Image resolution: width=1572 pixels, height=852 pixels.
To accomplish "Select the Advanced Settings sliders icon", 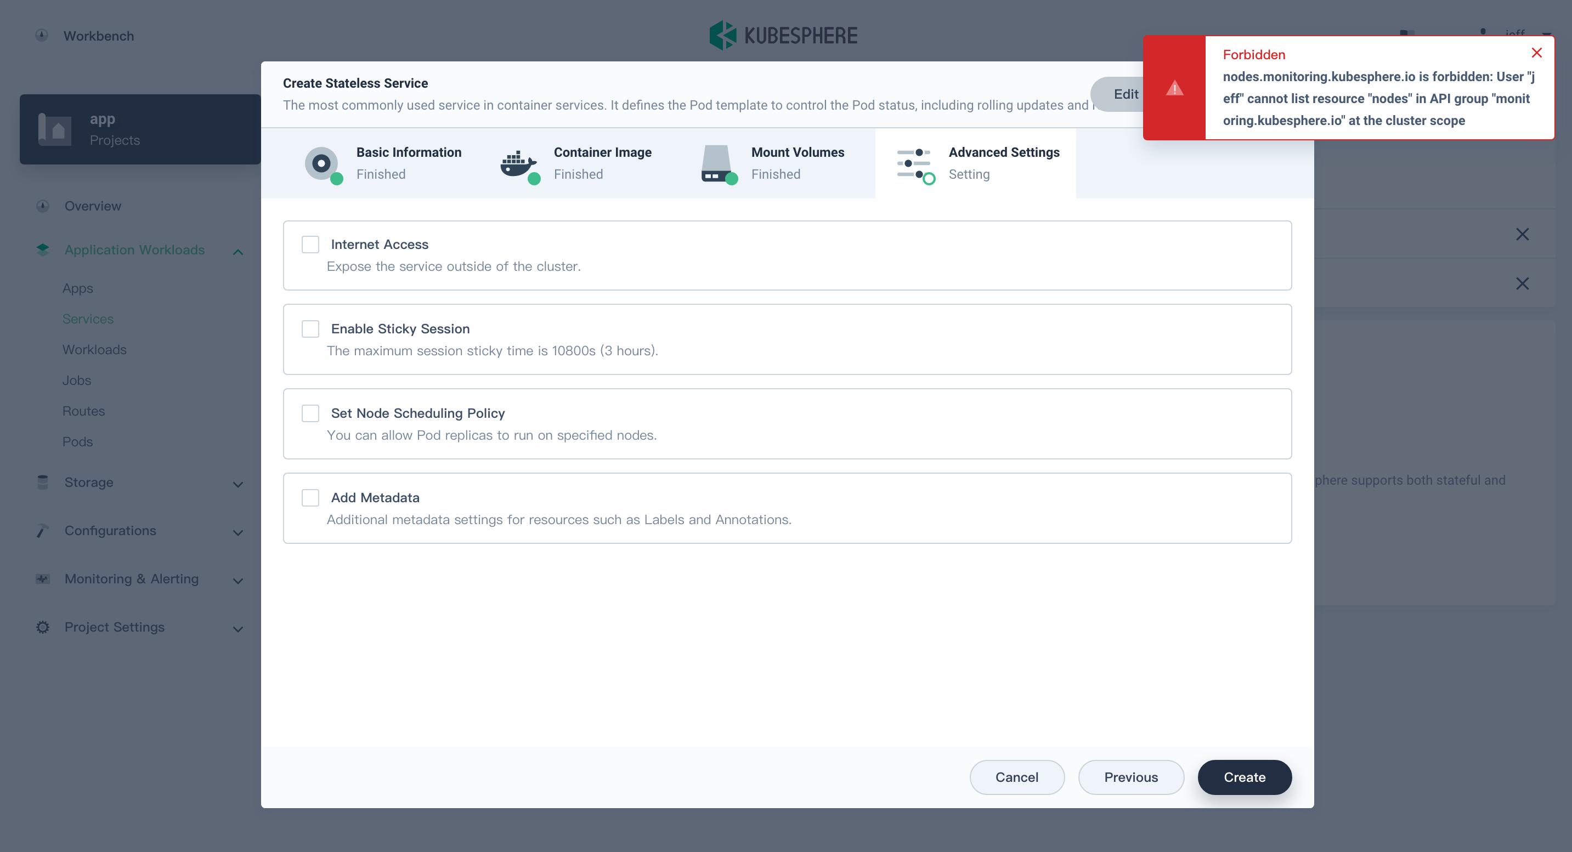I will 914,163.
